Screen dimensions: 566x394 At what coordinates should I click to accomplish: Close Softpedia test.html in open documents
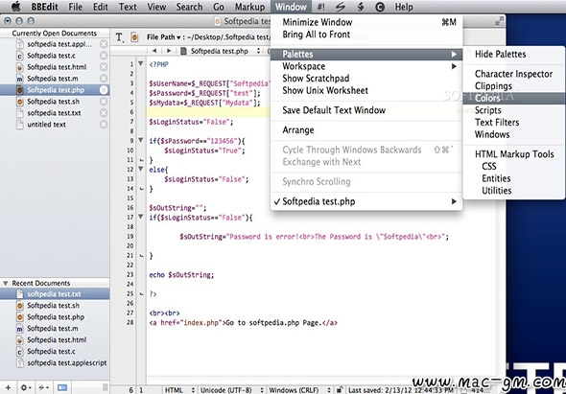[104, 67]
